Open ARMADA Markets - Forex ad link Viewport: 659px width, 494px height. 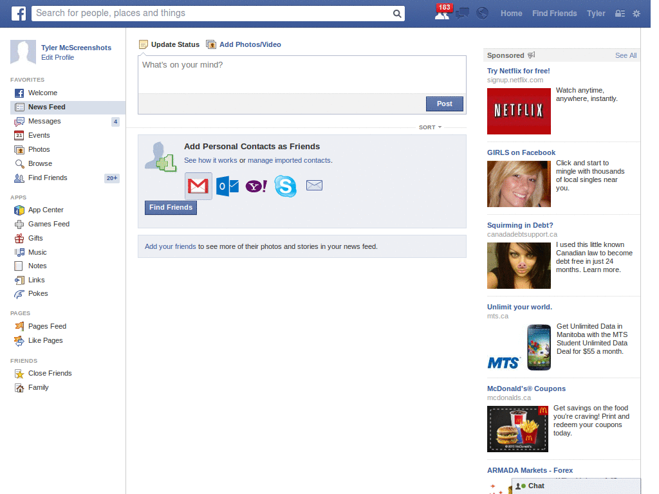pos(530,470)
